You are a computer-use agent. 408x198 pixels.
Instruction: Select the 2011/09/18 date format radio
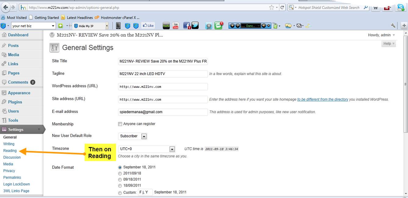point(120,173)
